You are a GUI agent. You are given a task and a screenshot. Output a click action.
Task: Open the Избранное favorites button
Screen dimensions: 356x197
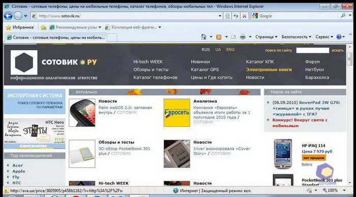pyautogui.click(x=20, y=27)
